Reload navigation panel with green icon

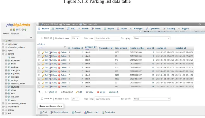25,30
